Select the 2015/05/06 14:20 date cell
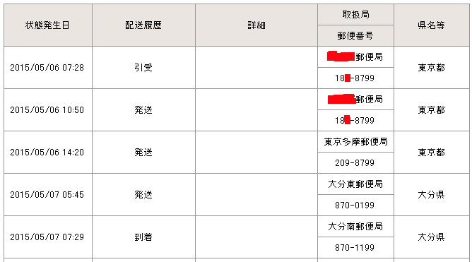The width and height of the screenshot is (472, 262). pyautogui.click(x=48, y=153)
